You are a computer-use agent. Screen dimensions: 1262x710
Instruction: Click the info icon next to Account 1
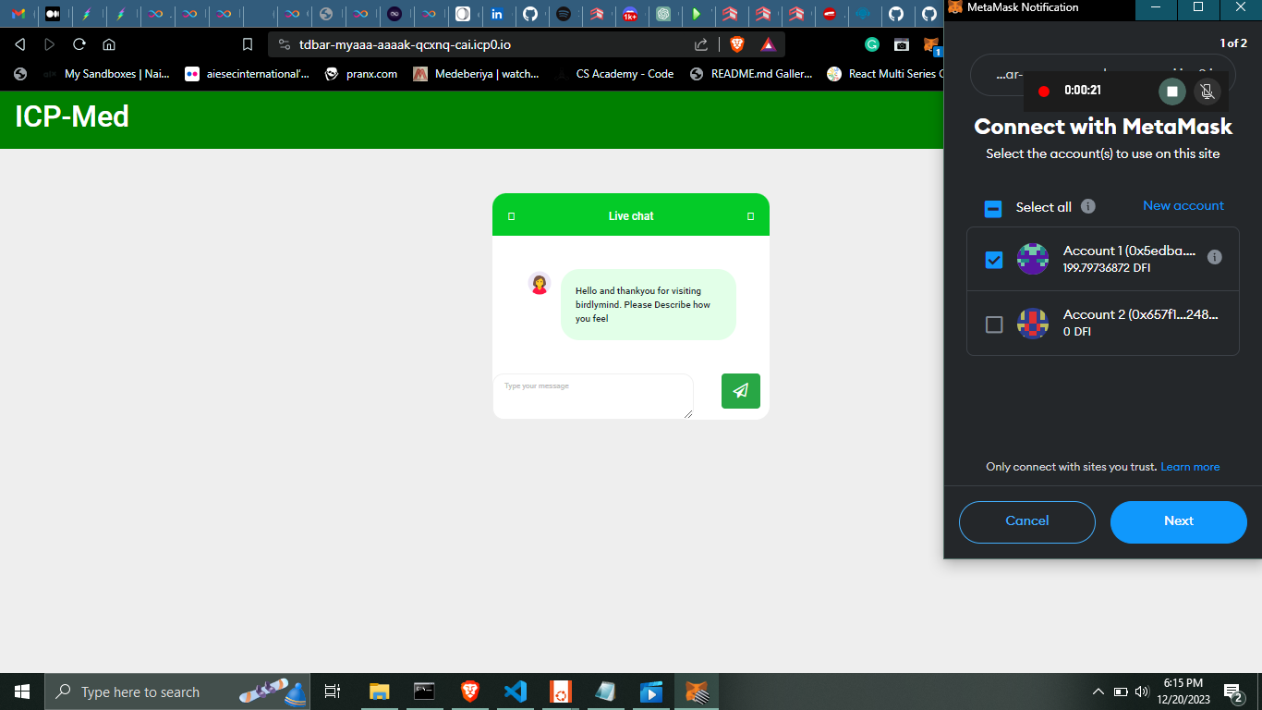(x=1214, y=257)
